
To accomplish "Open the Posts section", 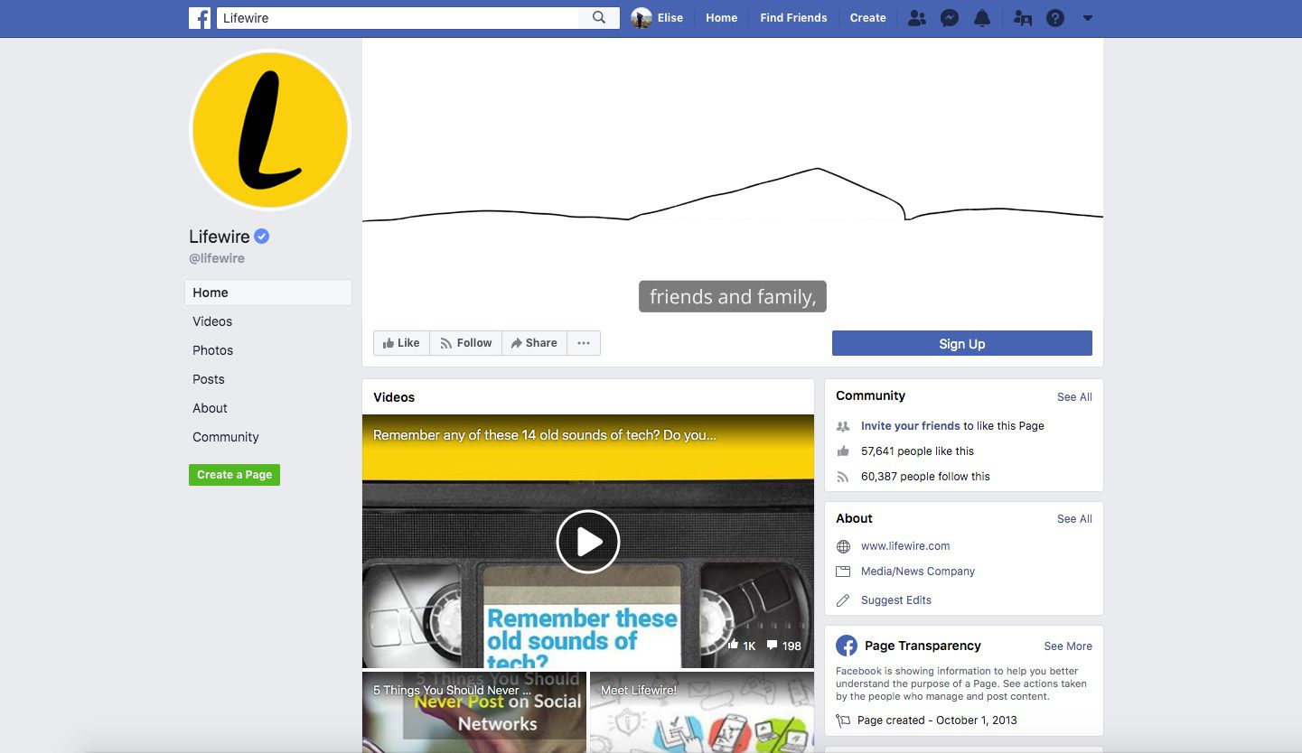I will pos(209,379).
